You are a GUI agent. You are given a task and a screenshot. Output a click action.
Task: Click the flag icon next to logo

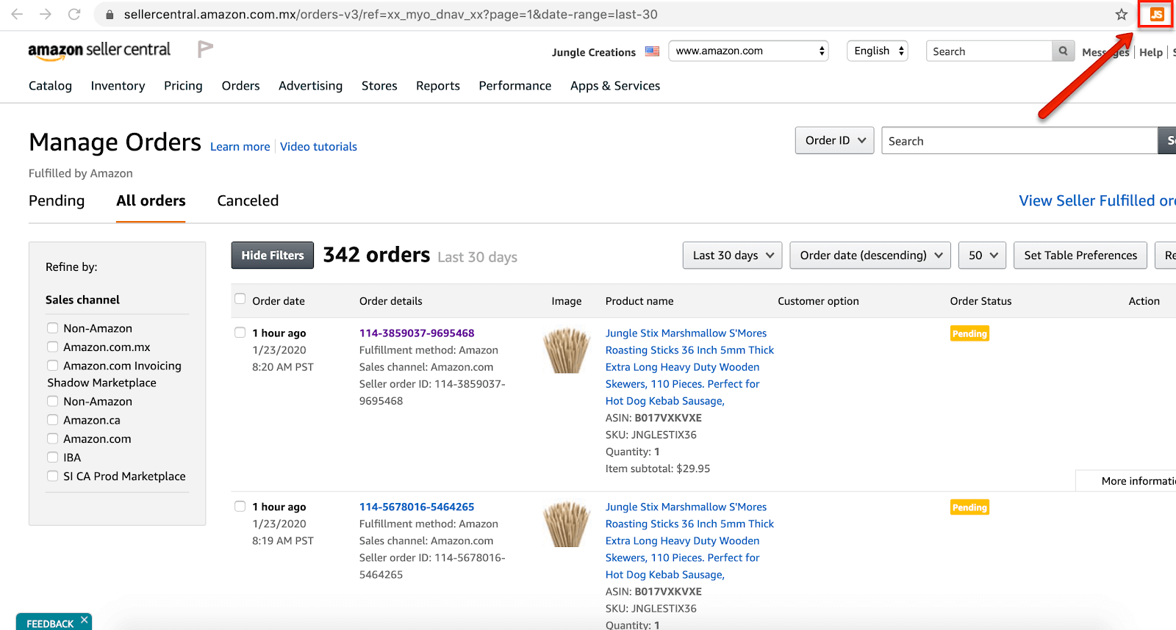(x=205, y=49)
